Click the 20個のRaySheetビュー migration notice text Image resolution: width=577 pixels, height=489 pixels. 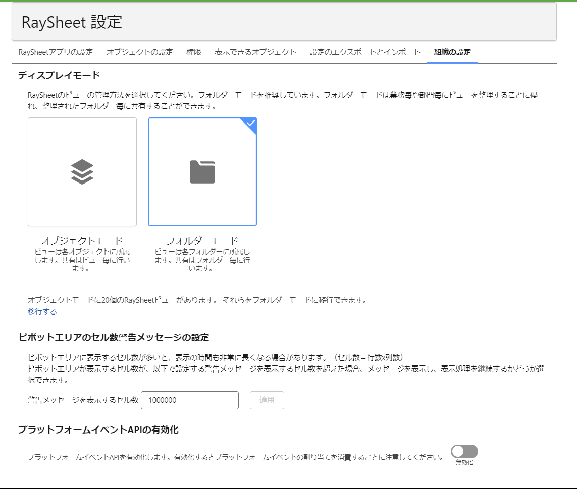pos(198,300)
